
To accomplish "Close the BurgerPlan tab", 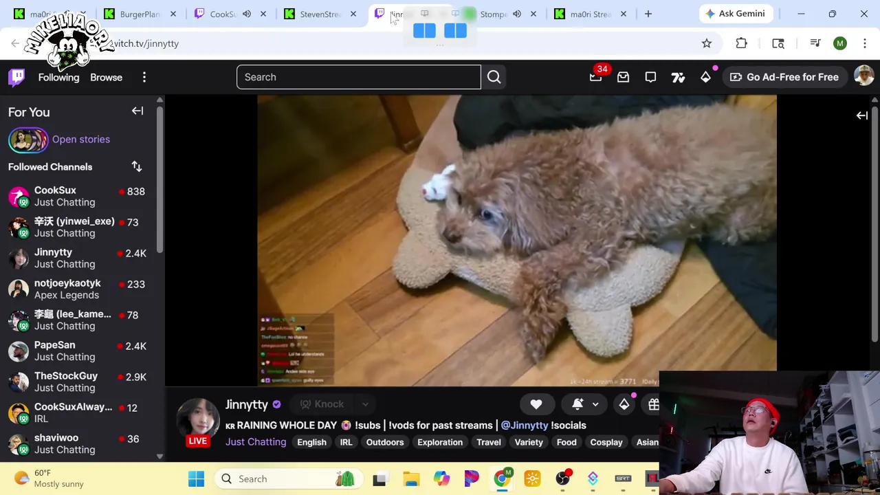I will 173,14.
